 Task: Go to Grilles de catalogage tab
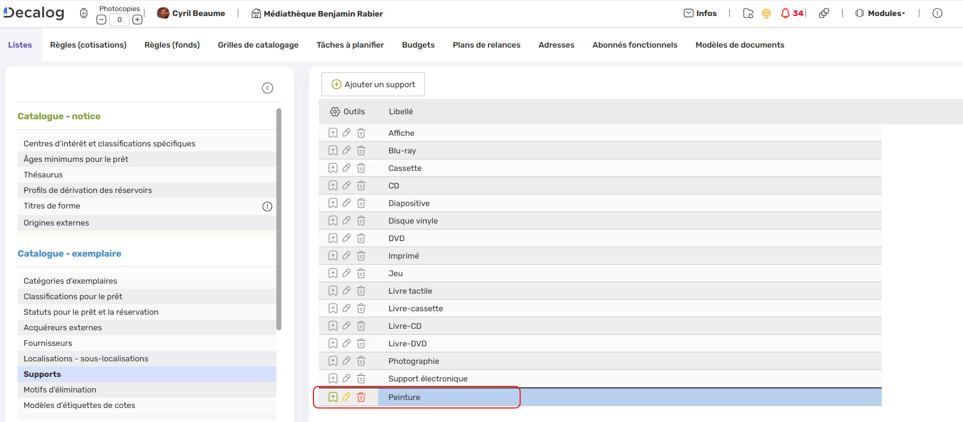click(x=258, y=45)
